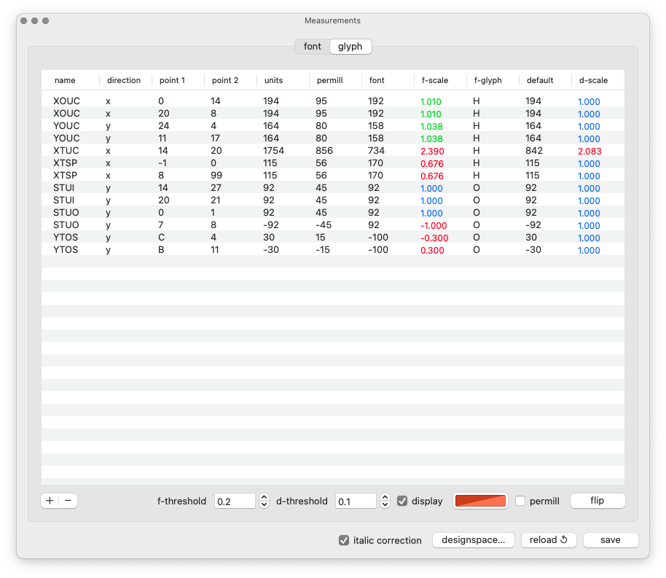The image size is (666, 578).
Task: Toggle the display checkbox
Action: 402,501
